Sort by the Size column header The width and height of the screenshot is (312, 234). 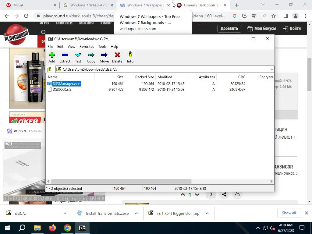pyautogui.click(x=110, y=77)
